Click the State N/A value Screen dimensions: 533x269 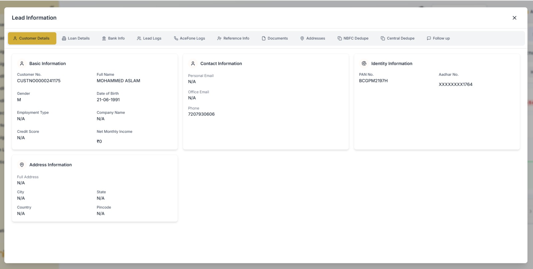click(101, 198)
